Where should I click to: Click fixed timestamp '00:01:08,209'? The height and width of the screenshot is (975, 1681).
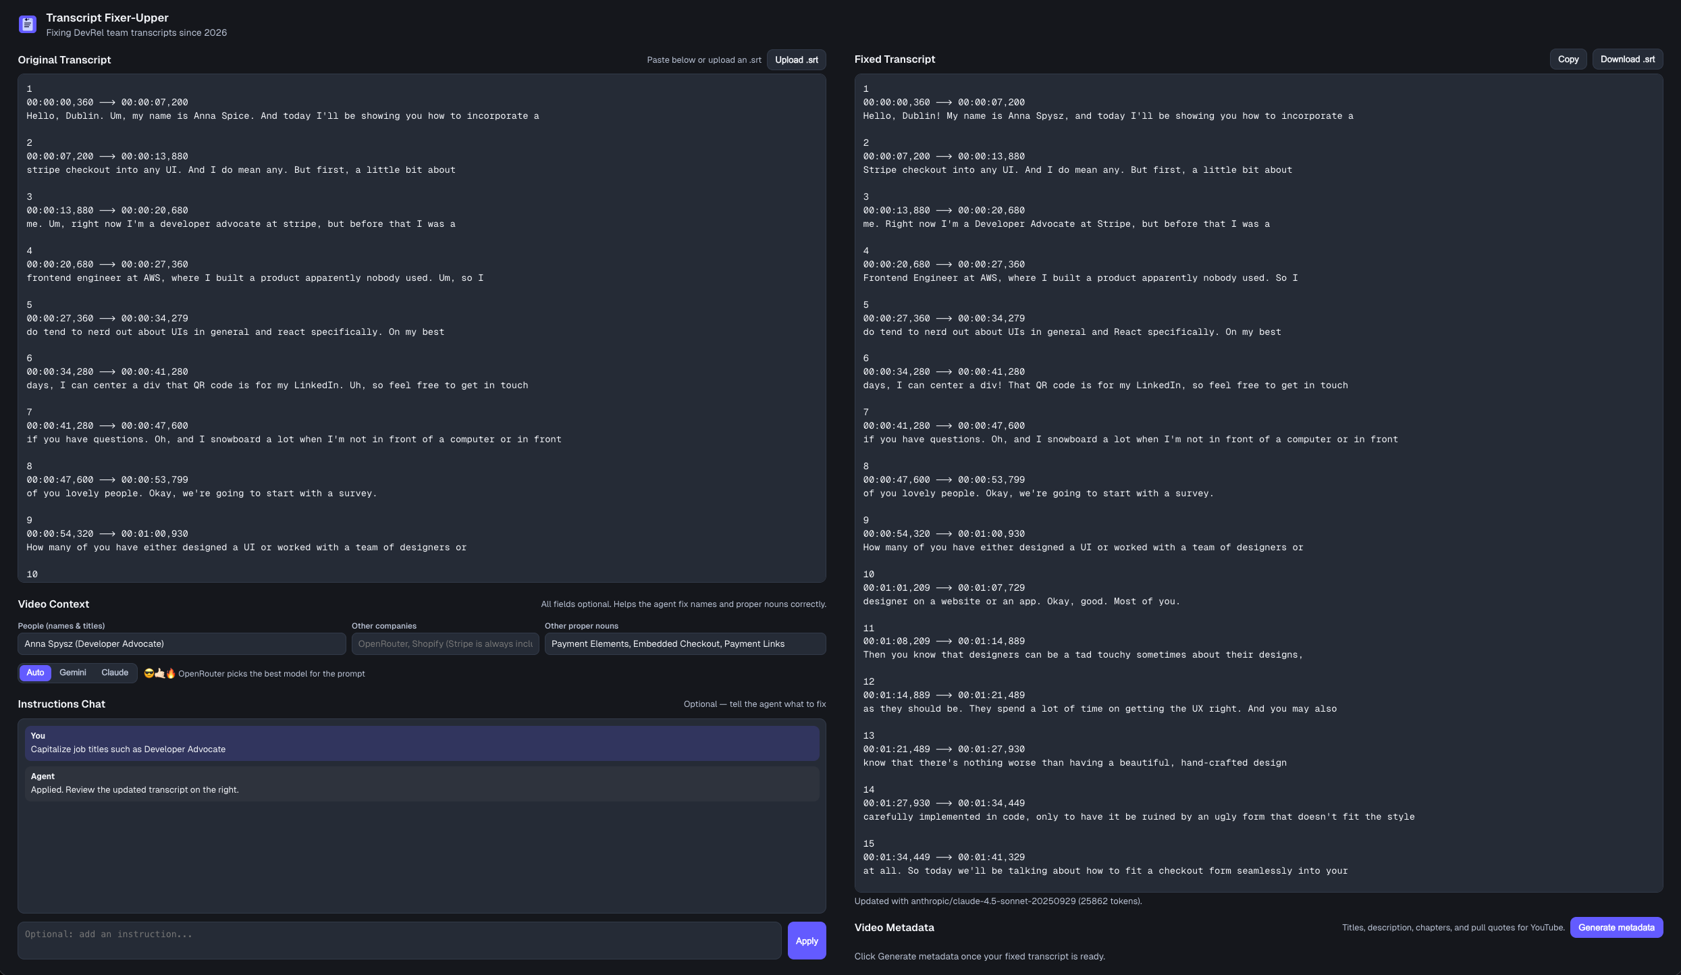tap(897, 641)
